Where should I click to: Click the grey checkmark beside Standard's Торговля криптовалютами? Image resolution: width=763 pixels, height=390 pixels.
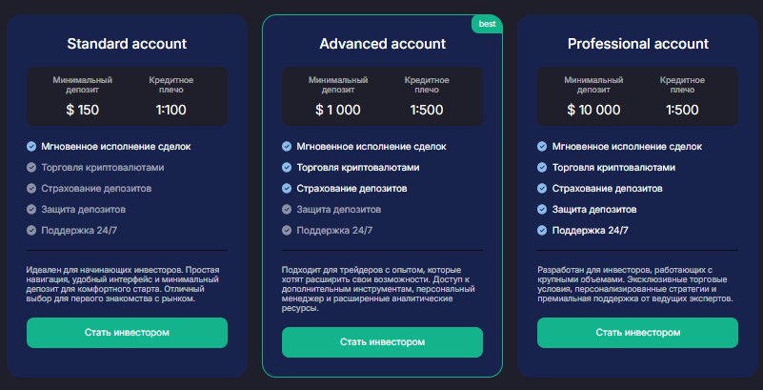pos(31,168)
